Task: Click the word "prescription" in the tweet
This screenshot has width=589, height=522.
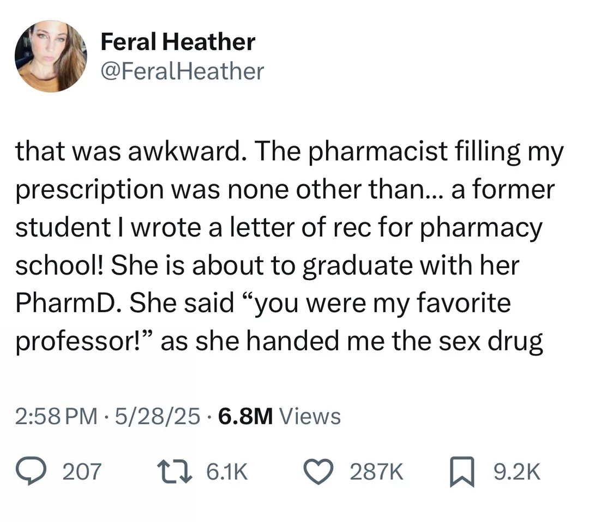Action: coord(90,190)
